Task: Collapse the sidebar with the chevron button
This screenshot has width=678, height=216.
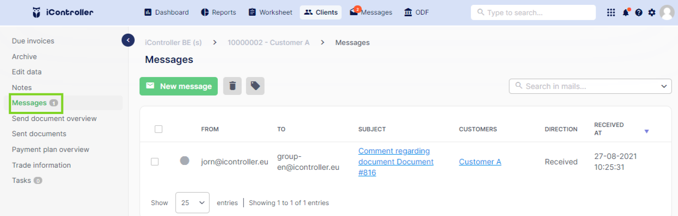Action: pos(128,40)
